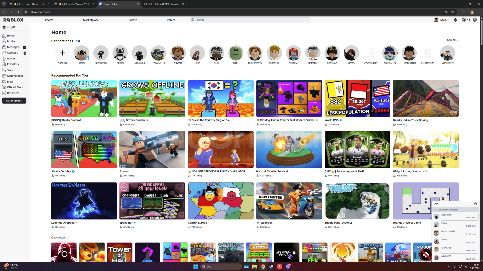This screenshot has height=271, width=483.
Task: Open Blog from sidebar
Action: click(10, 82)
